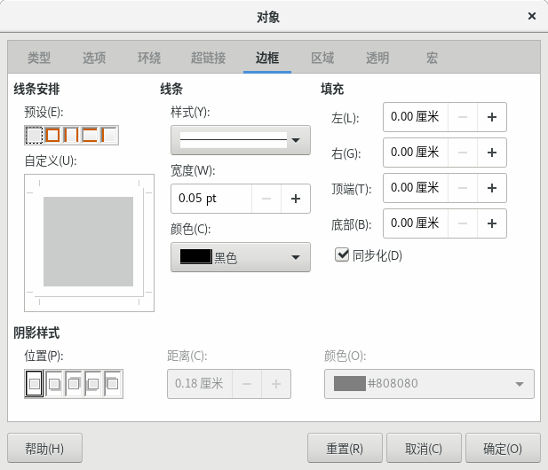Click the black line color swatch
This screenshot has height=470, width=548.
(196, 257)
